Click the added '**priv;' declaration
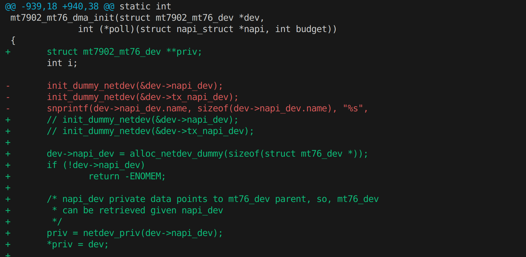 click(184, 52)
